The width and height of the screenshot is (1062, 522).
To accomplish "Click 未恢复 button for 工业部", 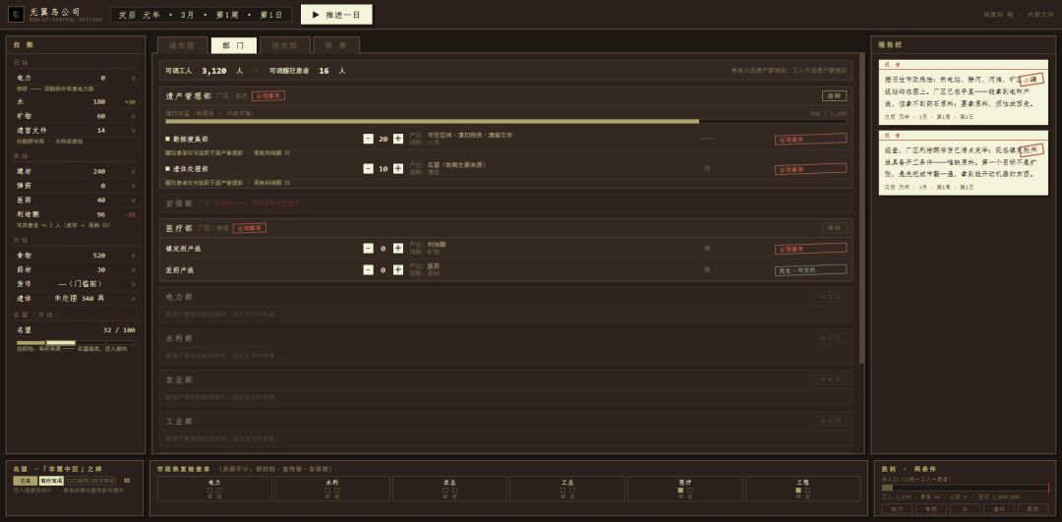I will tap(831, 421).
